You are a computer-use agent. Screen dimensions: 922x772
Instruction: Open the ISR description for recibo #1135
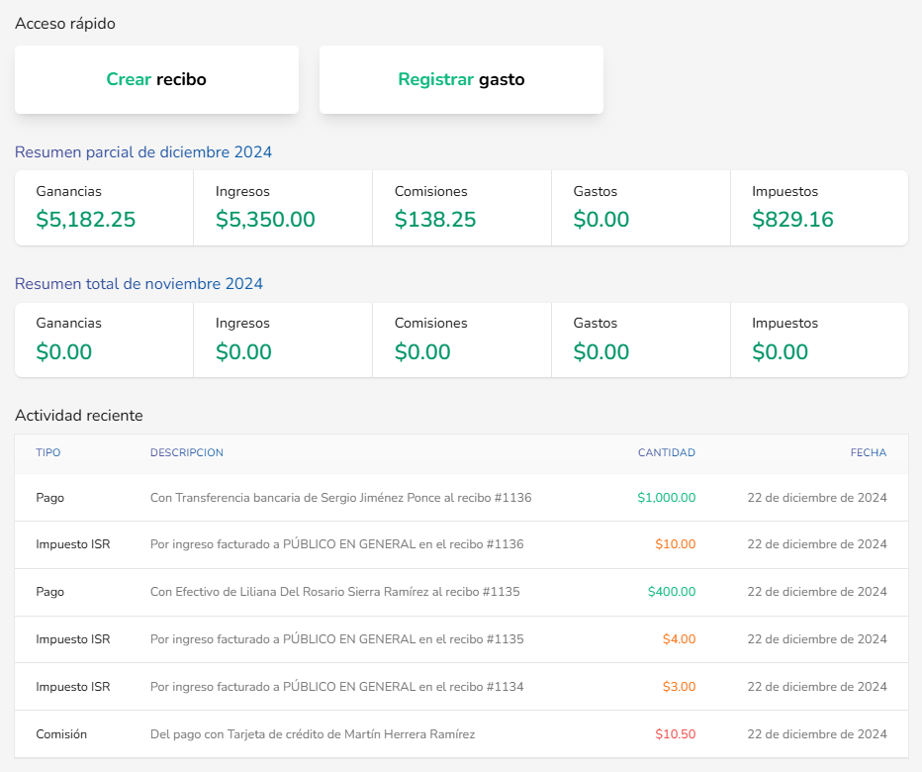pos(337,639)
